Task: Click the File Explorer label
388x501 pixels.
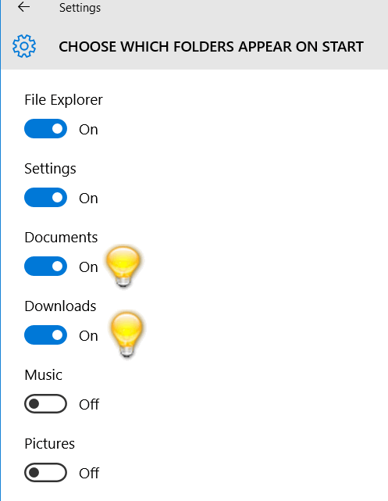Action: point(63,100)
